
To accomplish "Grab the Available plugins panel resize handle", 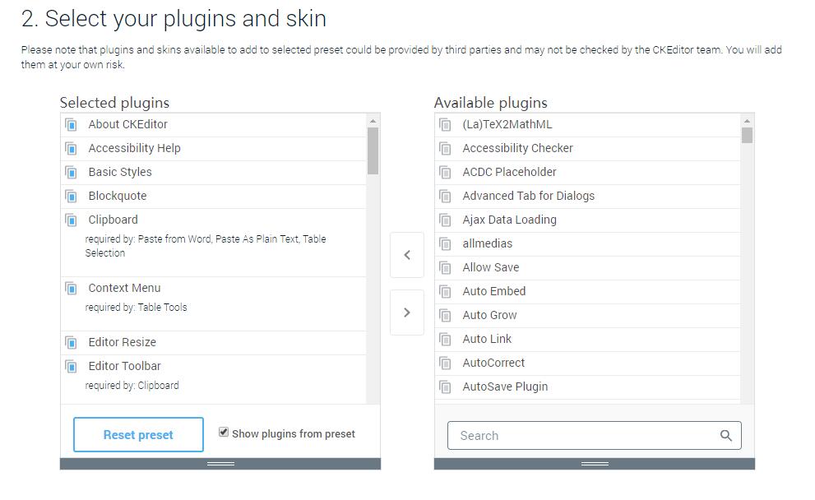I will click(595, 464).
